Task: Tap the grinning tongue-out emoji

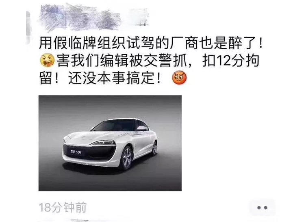Action: click(47, 60)
